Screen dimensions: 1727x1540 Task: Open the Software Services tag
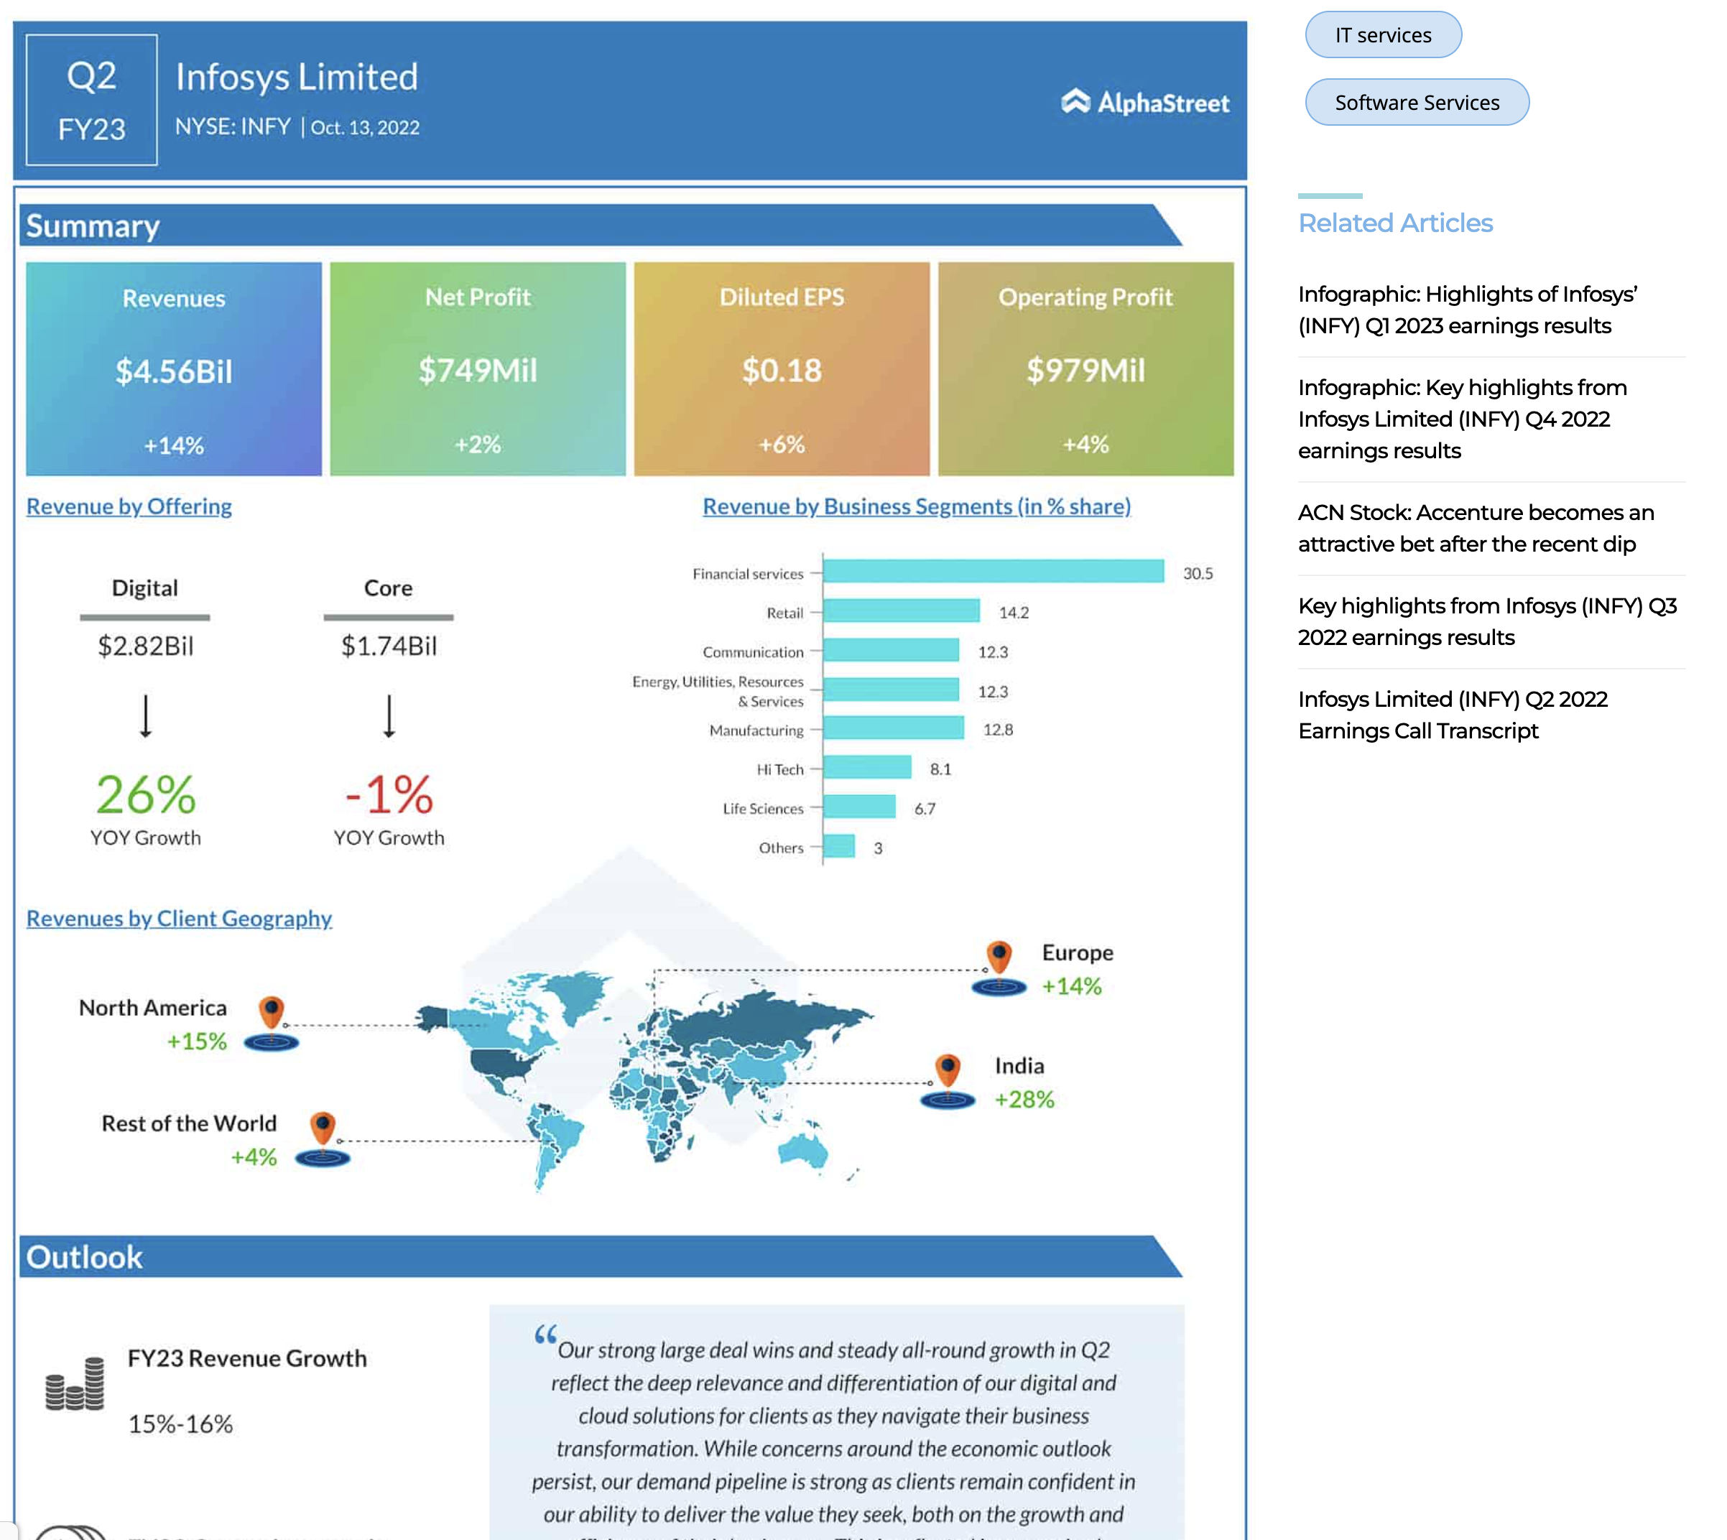coord(1417,103)
